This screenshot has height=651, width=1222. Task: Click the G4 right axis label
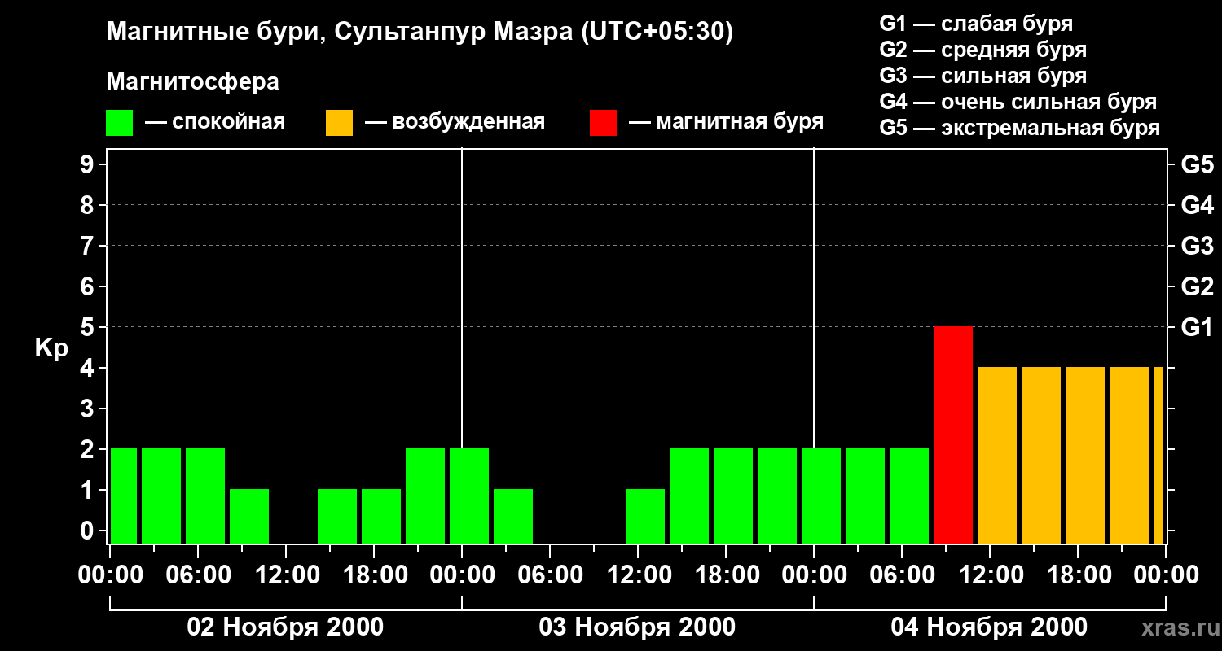click(x=1197, y=205)
